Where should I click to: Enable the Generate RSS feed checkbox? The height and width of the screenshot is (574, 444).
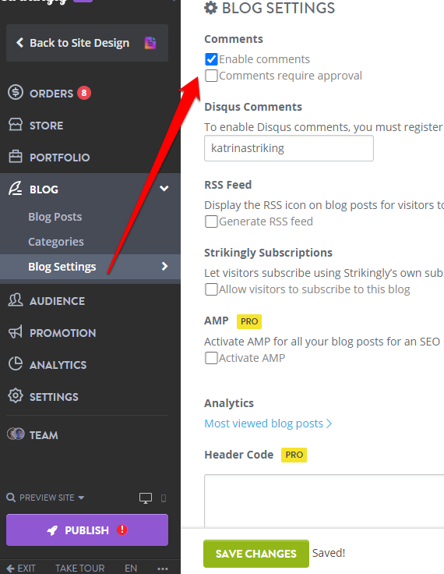(x=211, y=221)
